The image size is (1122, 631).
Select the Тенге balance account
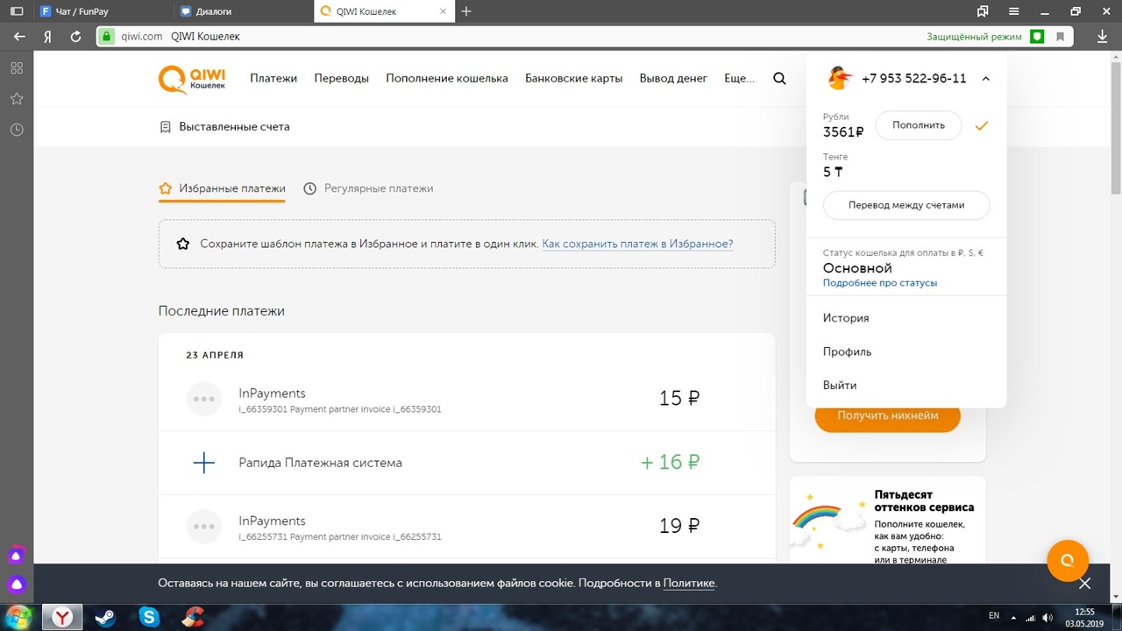834,167
